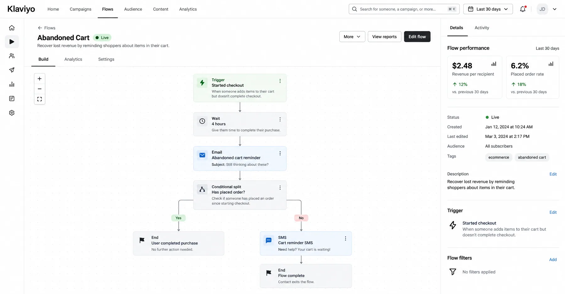Image resolution: width=565 pixels, height=294 pixels.
Task: Open Conditional split node options menu
Action: (280, 188)
